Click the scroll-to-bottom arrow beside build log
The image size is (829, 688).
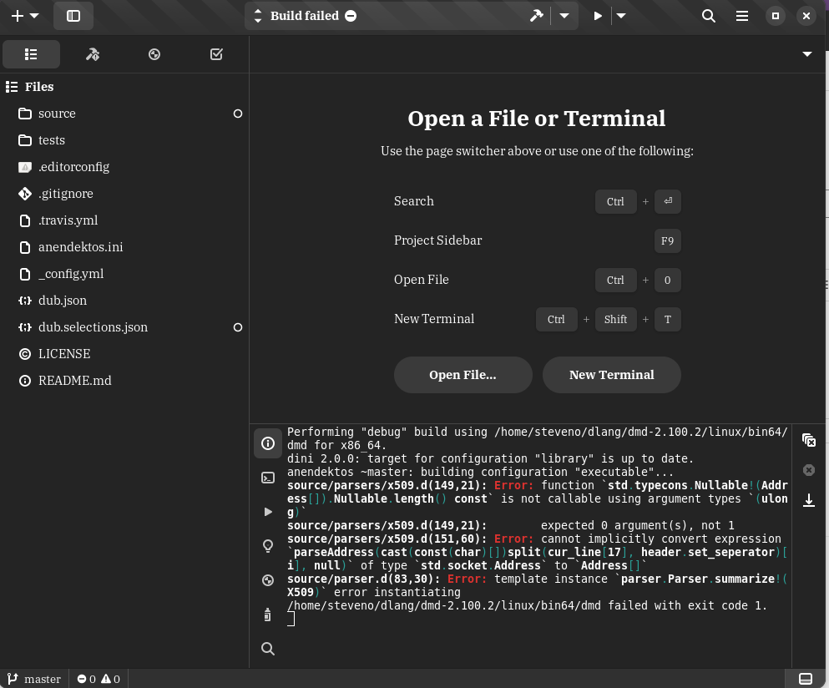(808, 500)
